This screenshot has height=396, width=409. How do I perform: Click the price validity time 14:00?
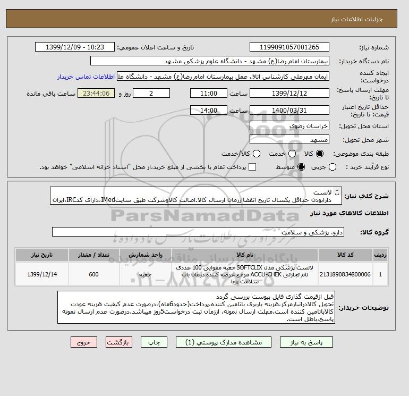pos(209,110)
